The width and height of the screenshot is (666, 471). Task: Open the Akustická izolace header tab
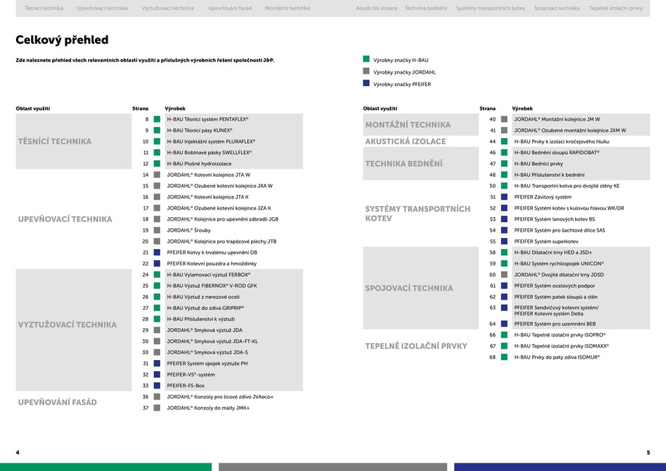pos(377,8)
